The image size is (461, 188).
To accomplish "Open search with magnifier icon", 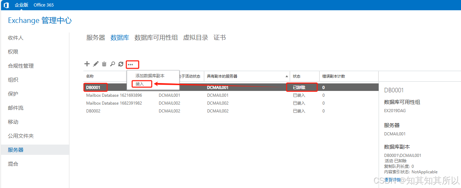I will tap(112, 64).
